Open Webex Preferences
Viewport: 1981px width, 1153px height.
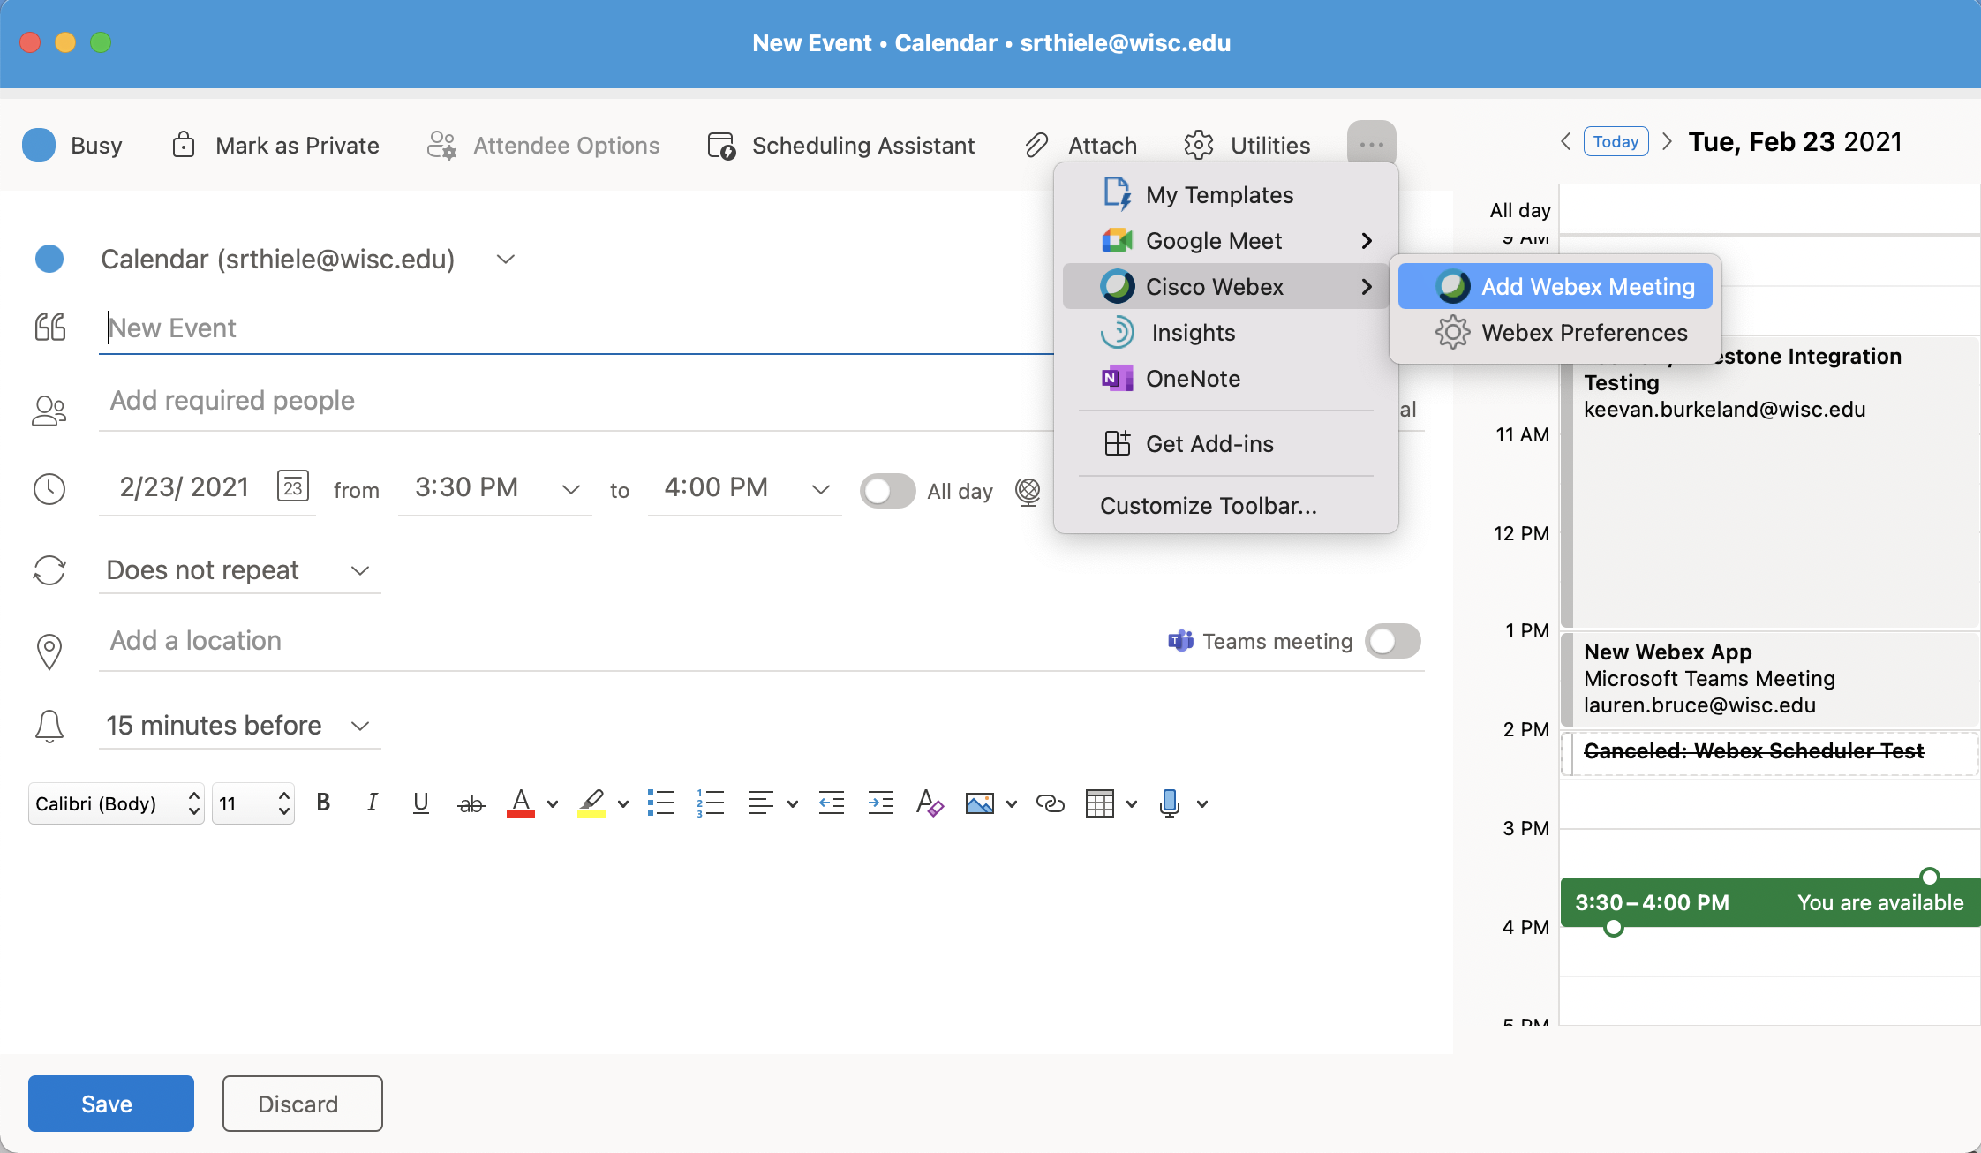[1555, 333]
